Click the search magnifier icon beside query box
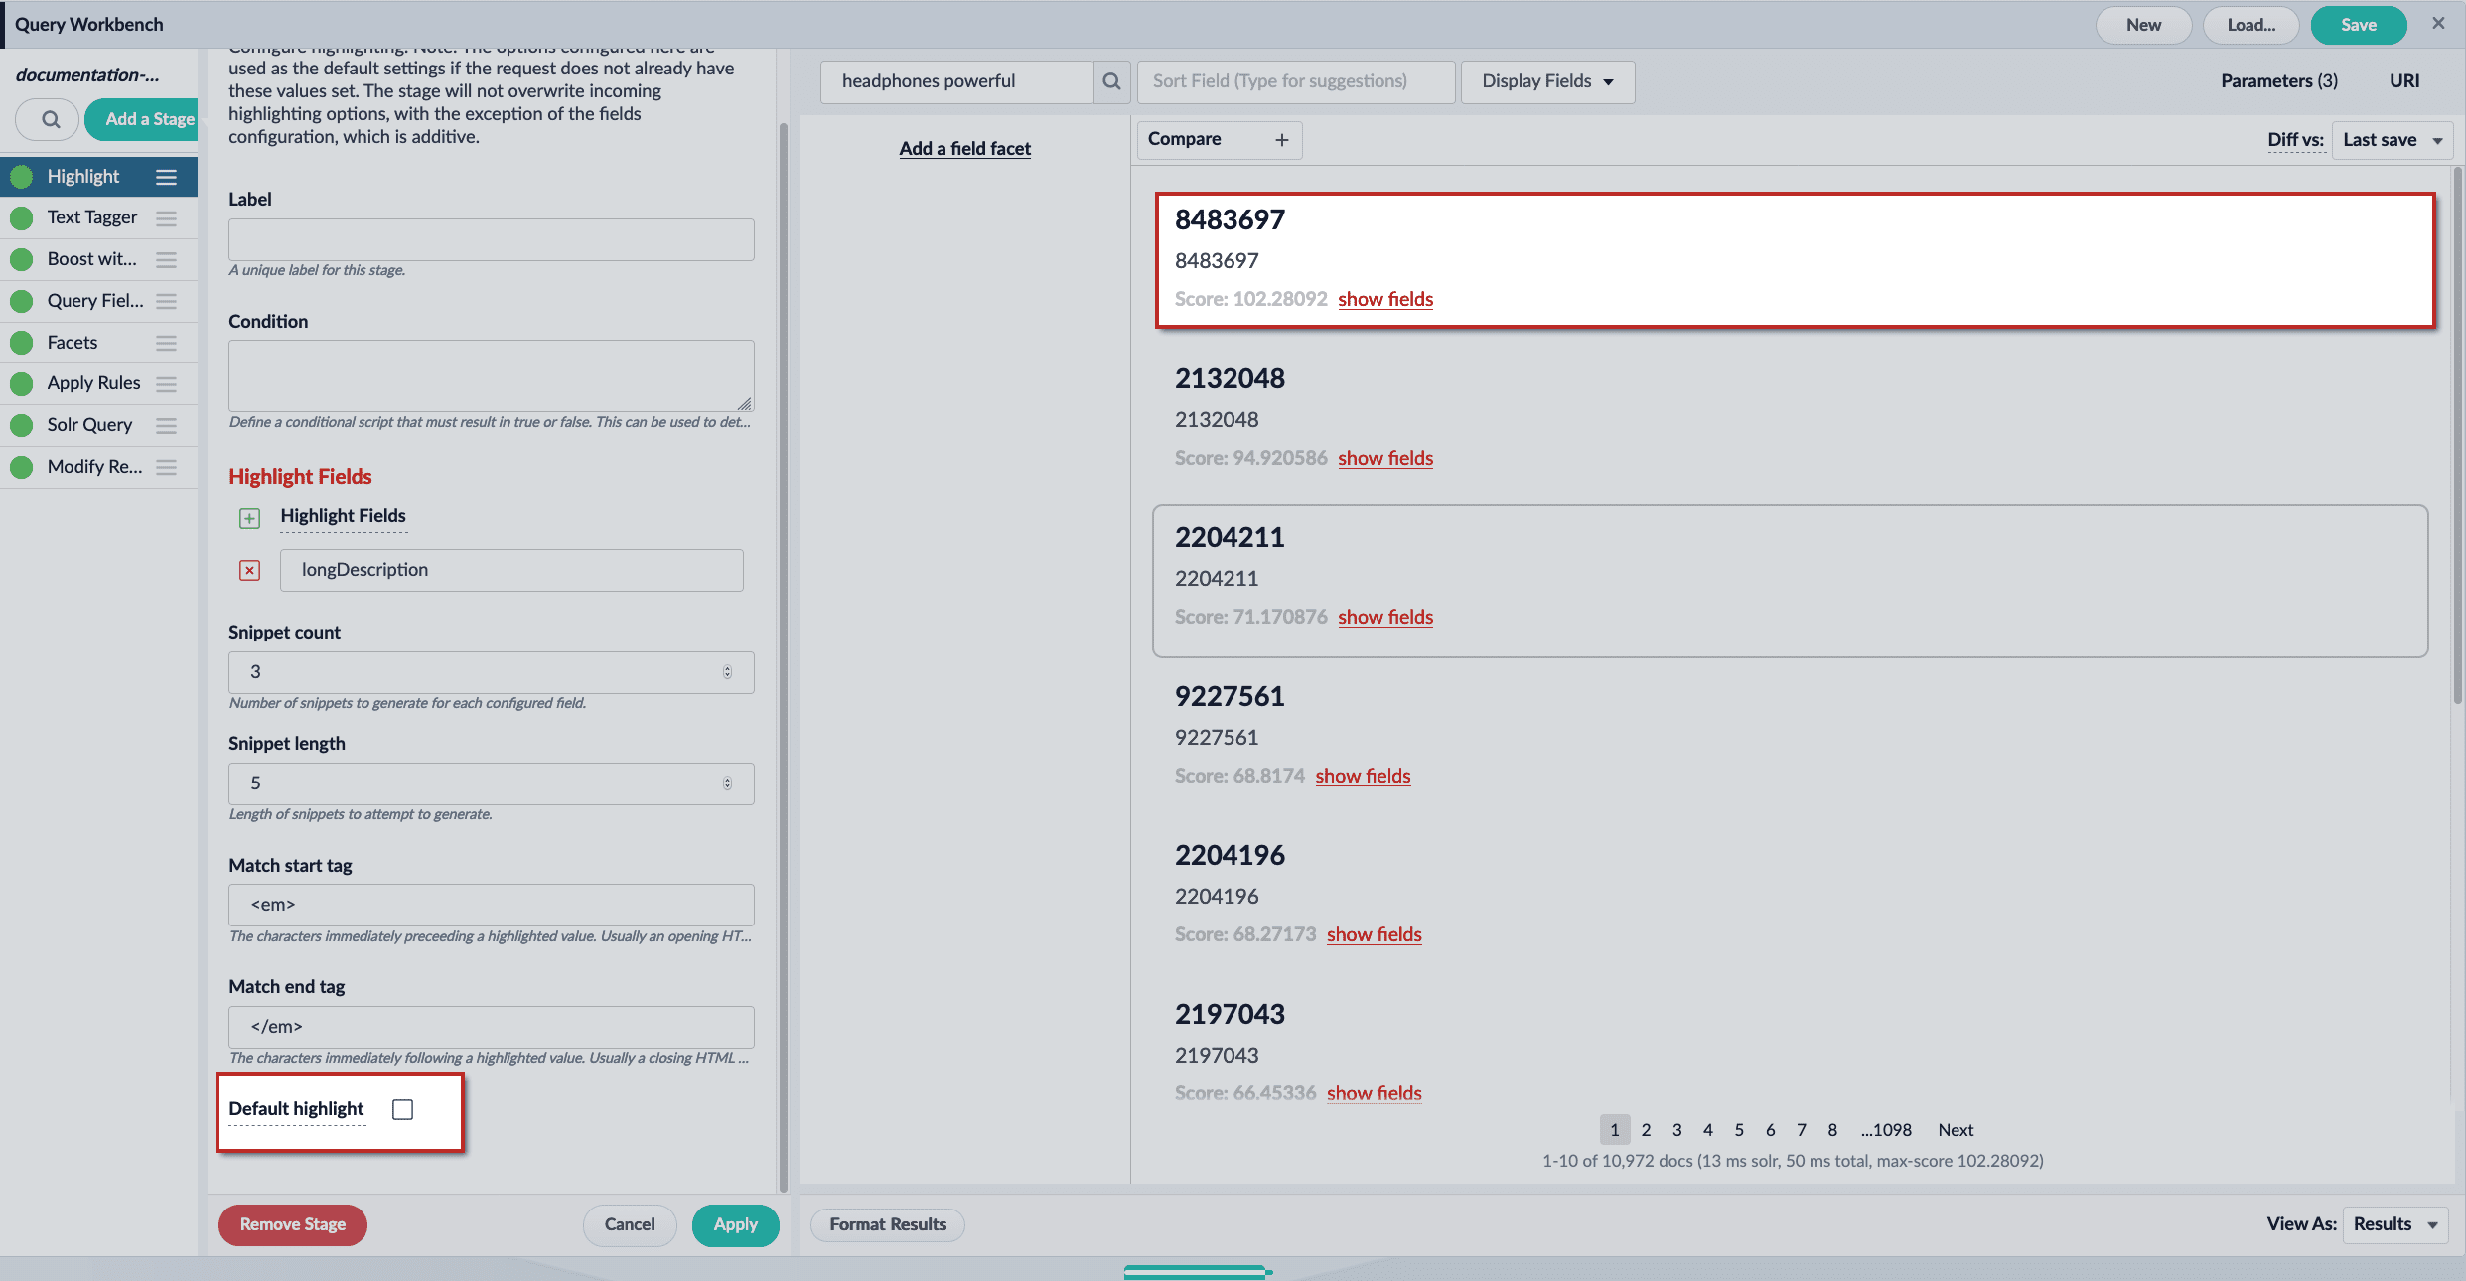 tap(1111, 81)
